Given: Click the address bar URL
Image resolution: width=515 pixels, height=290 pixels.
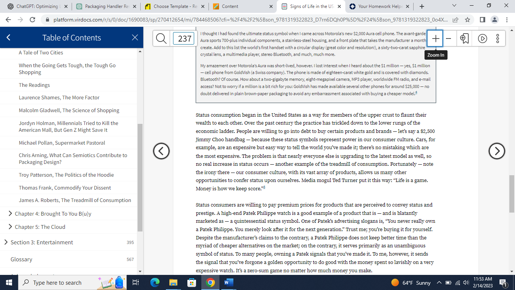Looking at the screenshot, I should click(x=250, y=20).
